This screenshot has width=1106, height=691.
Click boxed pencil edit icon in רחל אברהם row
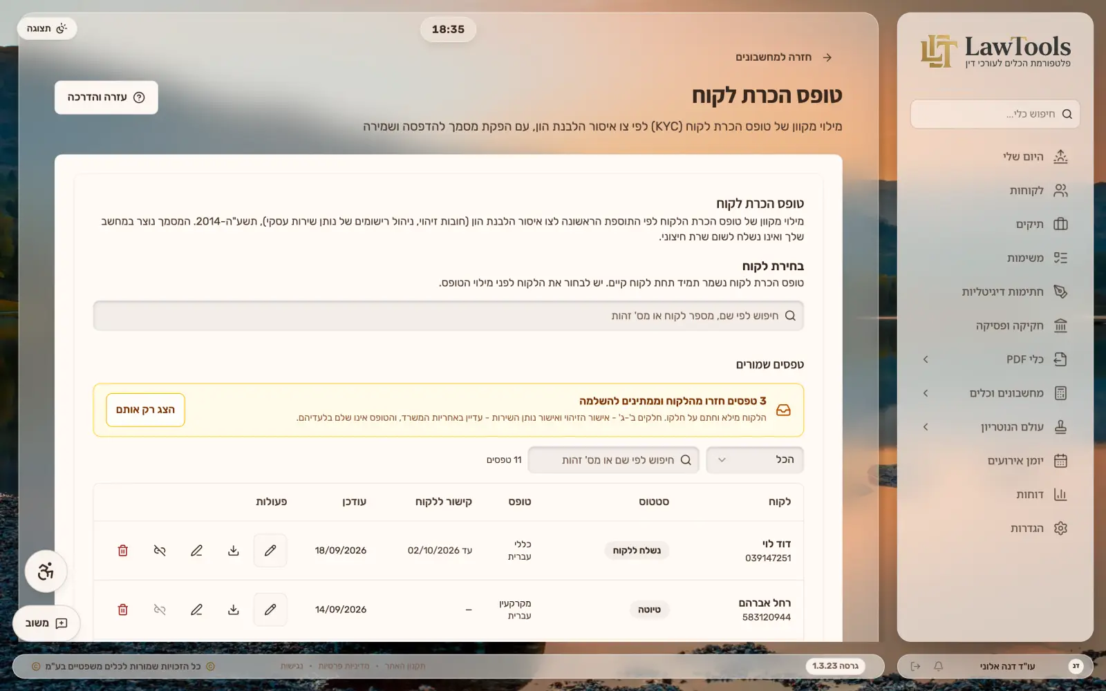pos(270,609)
